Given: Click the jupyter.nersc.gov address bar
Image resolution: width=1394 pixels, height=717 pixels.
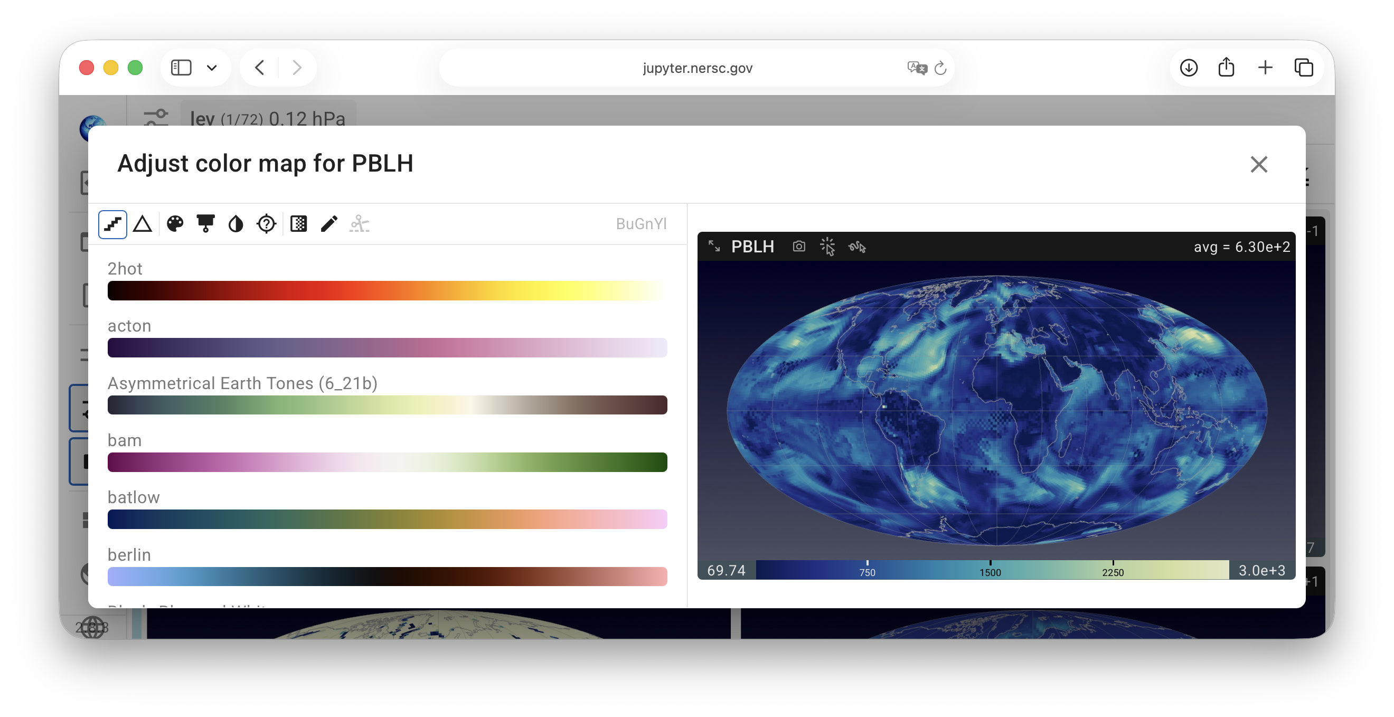Looking at the screenshot, I should (697, 68).
